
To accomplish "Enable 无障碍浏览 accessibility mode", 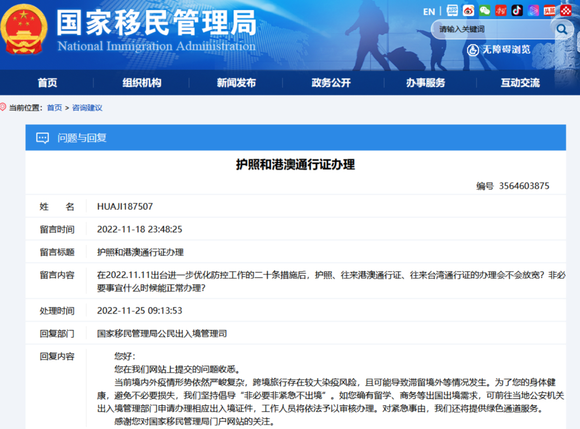I will click(498, 49).
